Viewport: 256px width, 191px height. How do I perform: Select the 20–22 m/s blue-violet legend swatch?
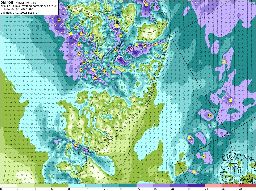[179, 186]
